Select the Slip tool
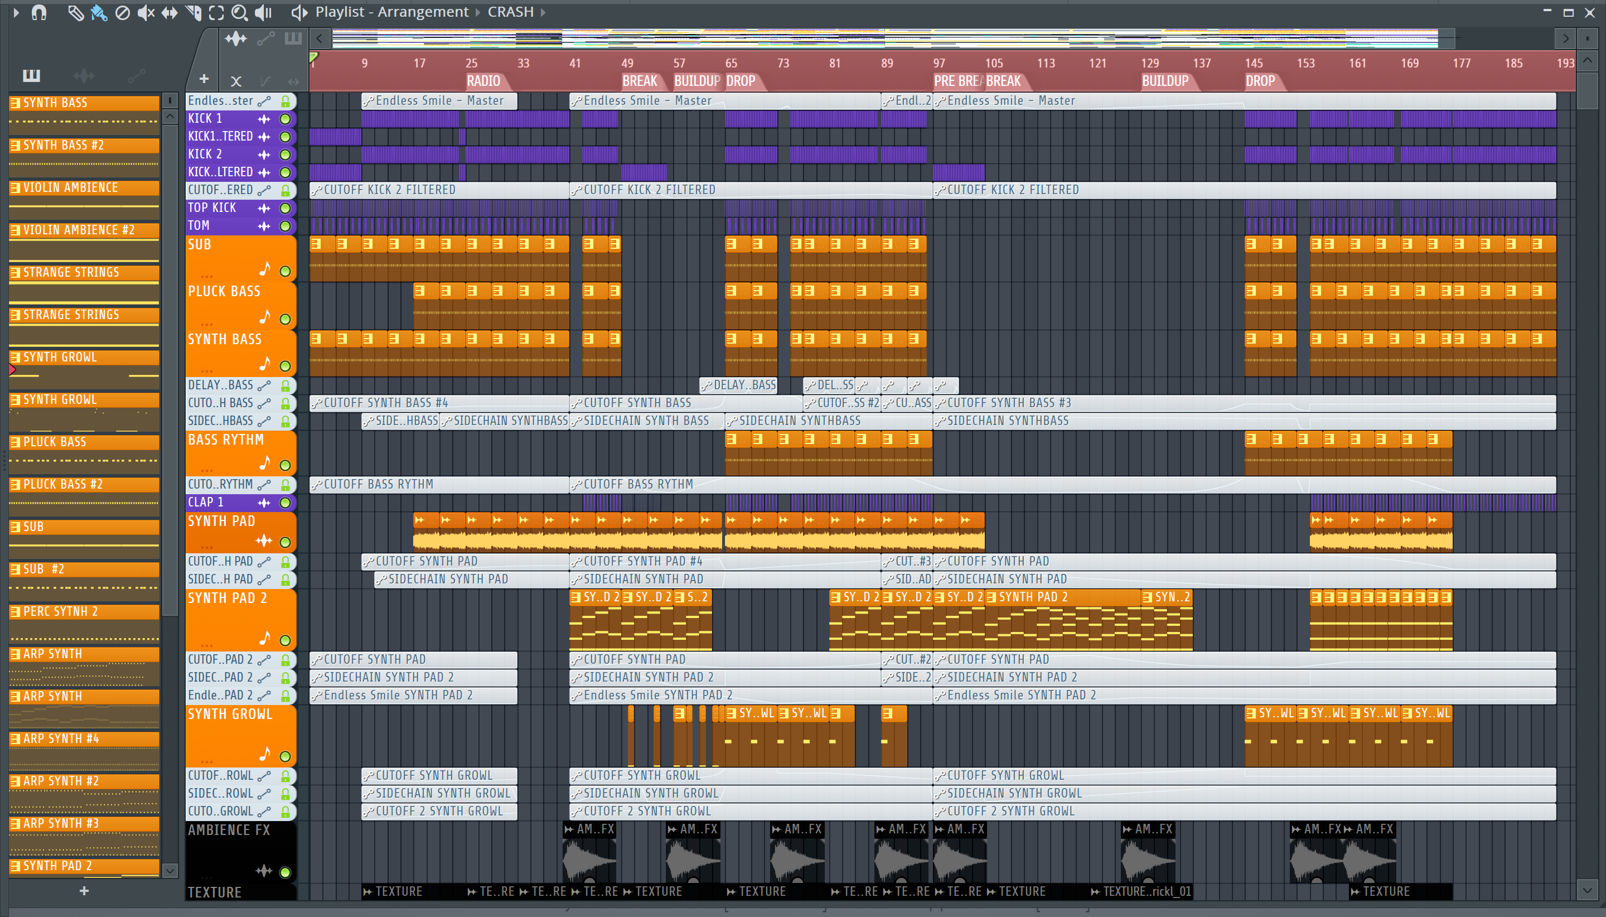The height and width of the screenshot is (917, 1606). (x=170, y=13)
